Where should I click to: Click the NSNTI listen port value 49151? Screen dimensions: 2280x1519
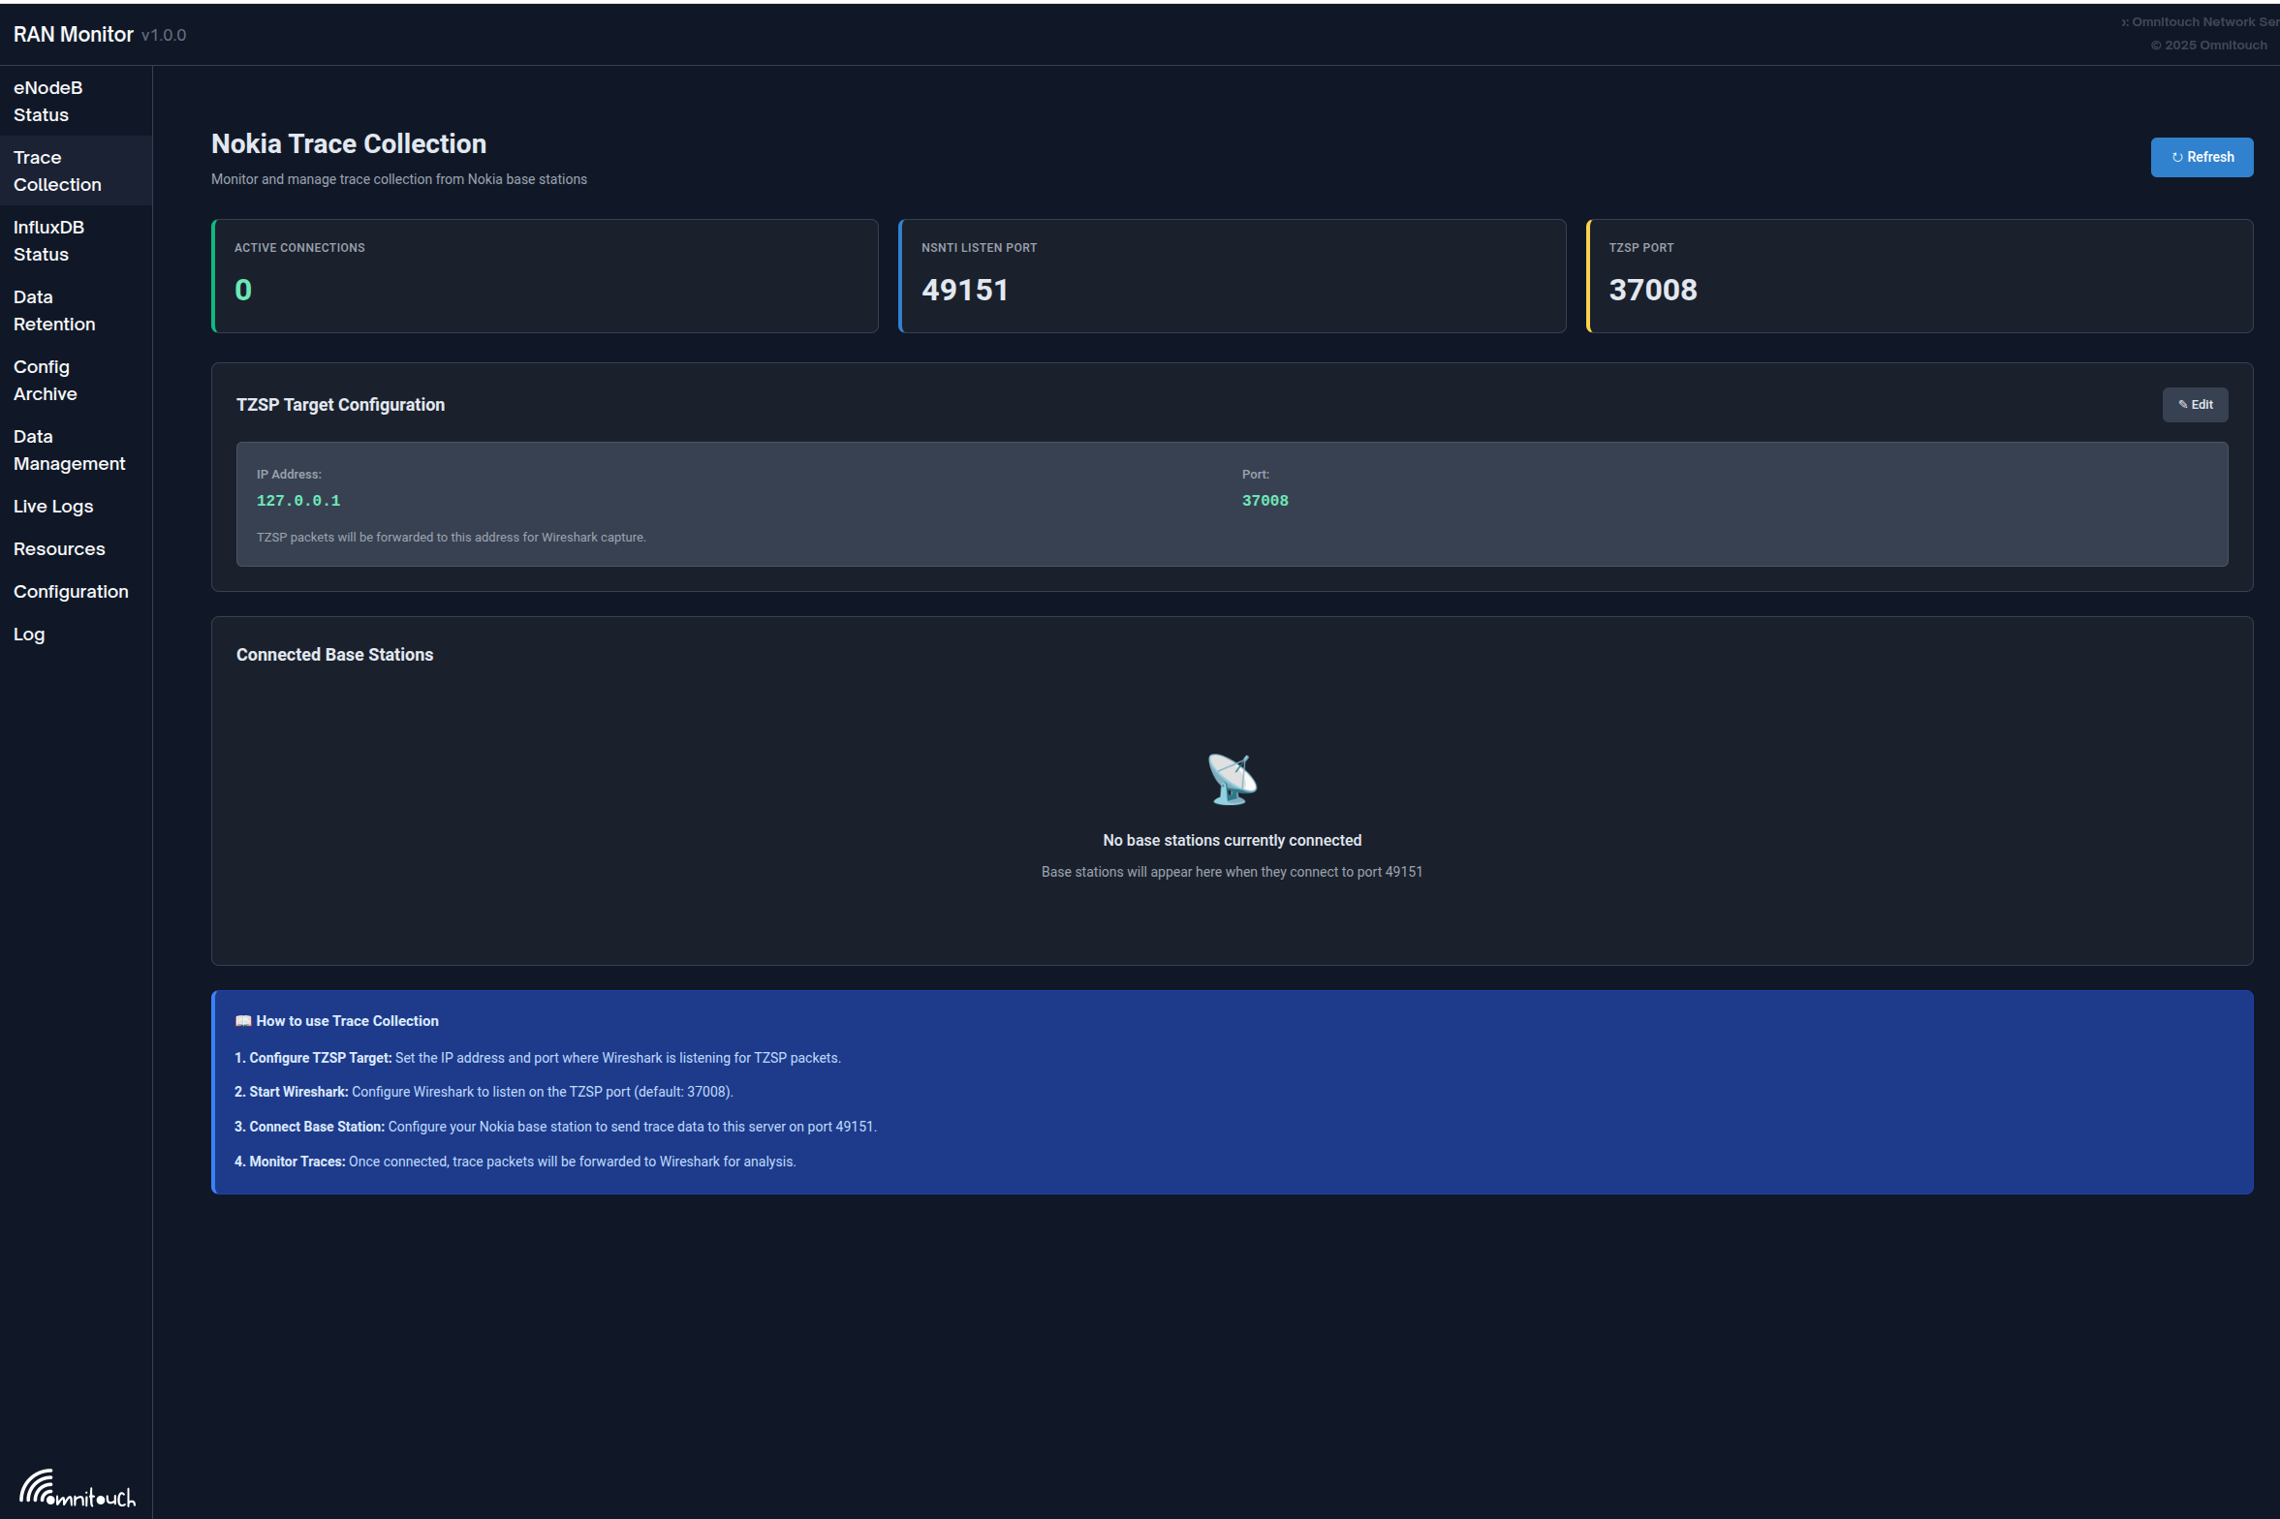click(965, 290)
